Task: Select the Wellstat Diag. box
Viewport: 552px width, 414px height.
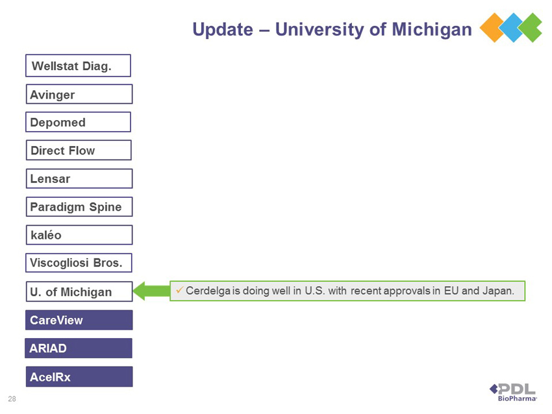Action: click(x=78, y=66)
